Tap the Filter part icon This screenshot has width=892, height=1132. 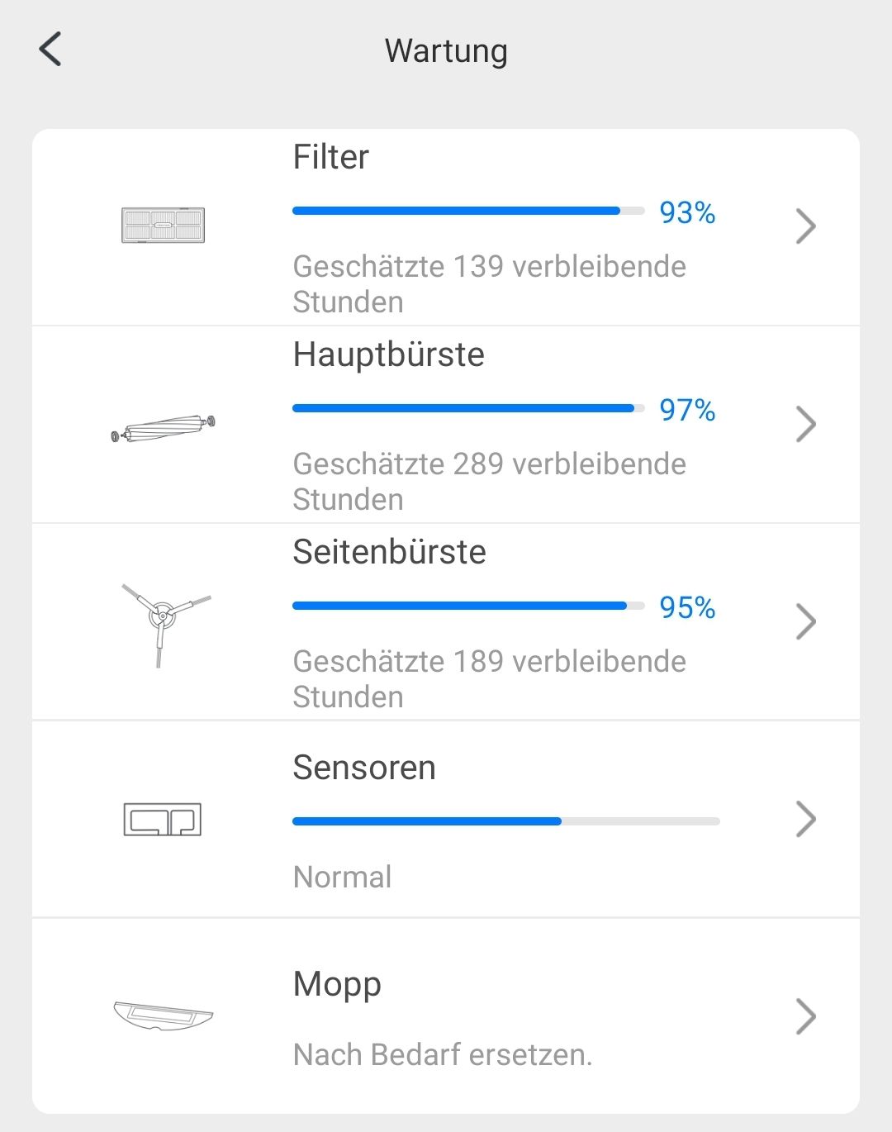click(163, 225)
